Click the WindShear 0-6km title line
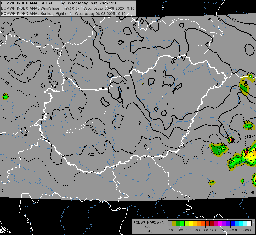Screen dimensions: 256x235 point(67,8)
